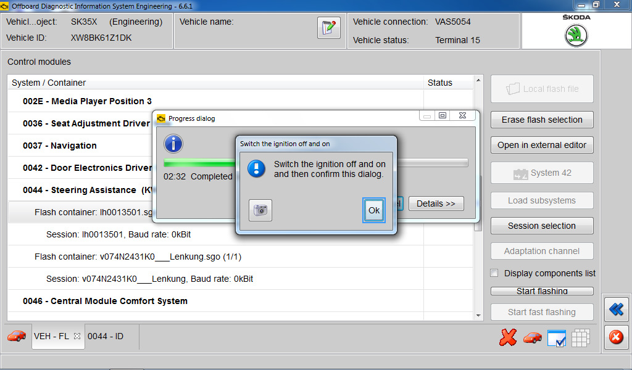Toggle Display components list checkbox

(x=494, y=273)
